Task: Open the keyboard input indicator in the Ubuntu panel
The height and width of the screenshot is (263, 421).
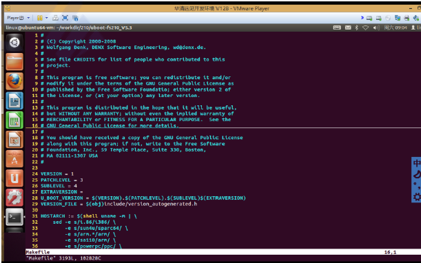Action: 337,28
